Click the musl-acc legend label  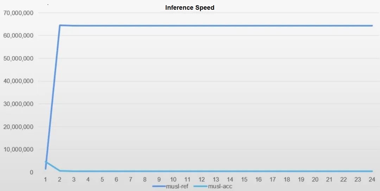pos(220,186)
